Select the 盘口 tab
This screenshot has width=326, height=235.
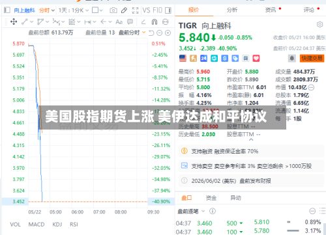coord(186,198)
